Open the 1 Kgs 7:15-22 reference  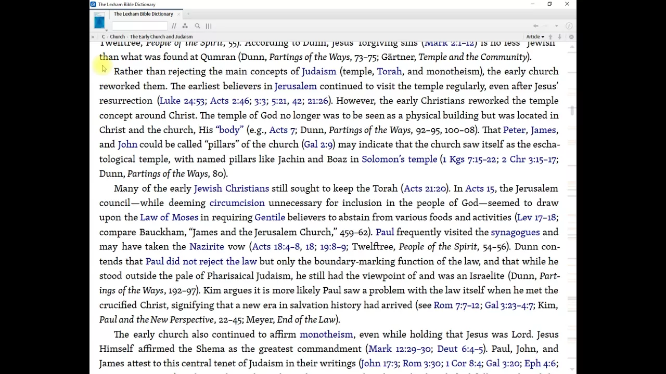pyautogui.click(x=469, y=159)
